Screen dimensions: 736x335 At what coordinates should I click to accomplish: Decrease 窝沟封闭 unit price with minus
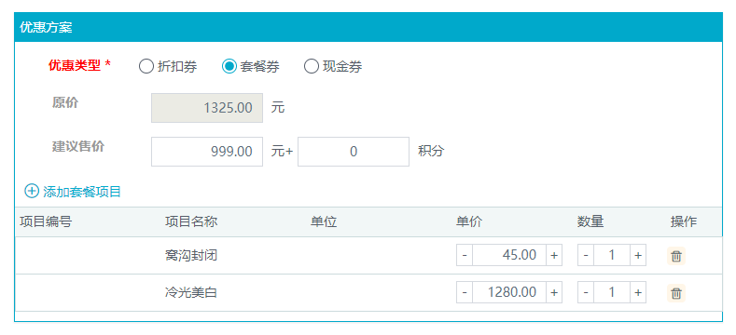point(465,255)
